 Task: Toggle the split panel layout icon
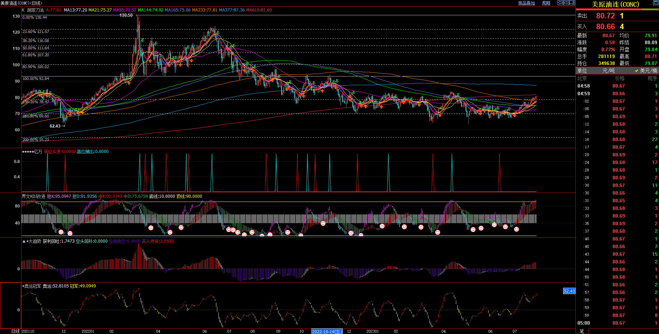[572, 3]
